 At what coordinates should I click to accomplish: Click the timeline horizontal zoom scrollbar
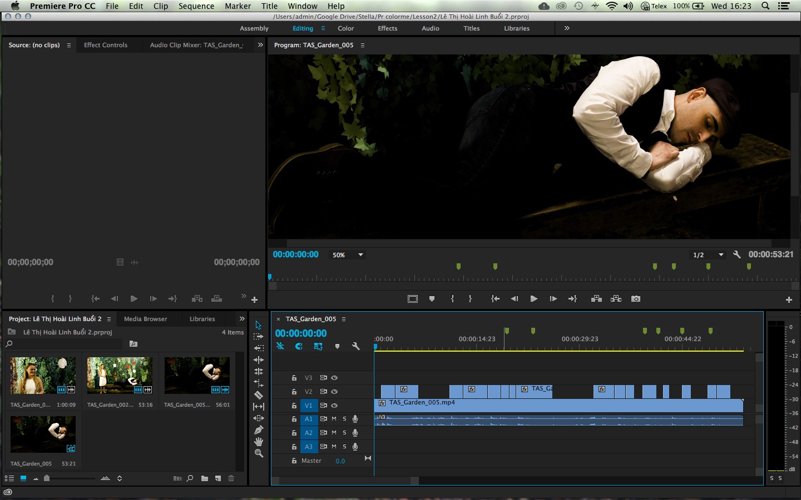tap(345, 481)
